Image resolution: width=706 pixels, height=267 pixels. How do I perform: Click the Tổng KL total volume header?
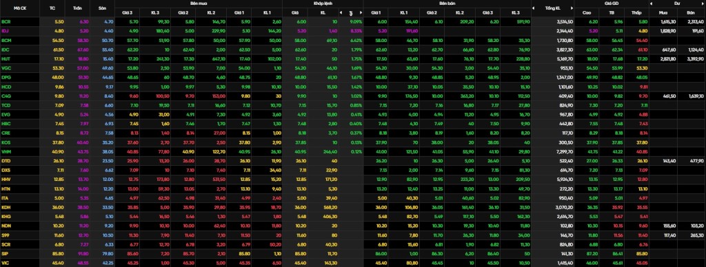(x=552, y=8)
